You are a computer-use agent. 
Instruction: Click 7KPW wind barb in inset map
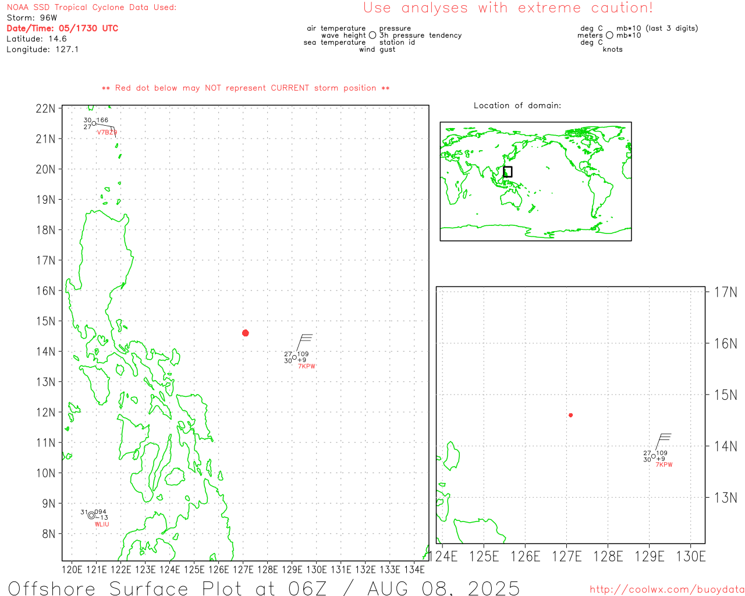tap(664, 442)
